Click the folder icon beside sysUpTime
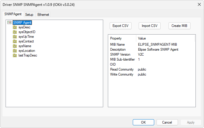The image size is (204, 128). click(15, 37)
